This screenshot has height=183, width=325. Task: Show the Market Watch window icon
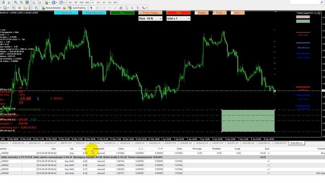coord(14,8)
